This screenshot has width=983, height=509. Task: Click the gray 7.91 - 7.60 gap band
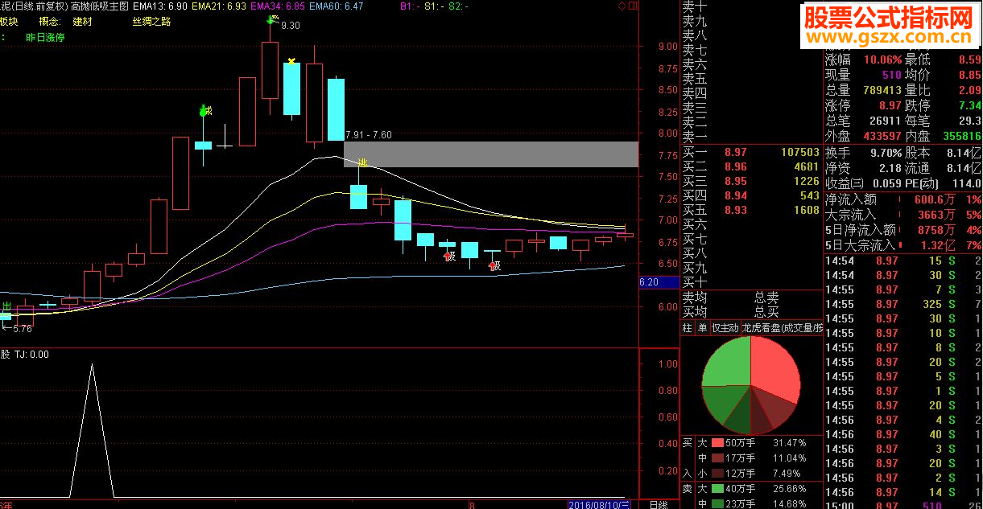click(491, 154)
